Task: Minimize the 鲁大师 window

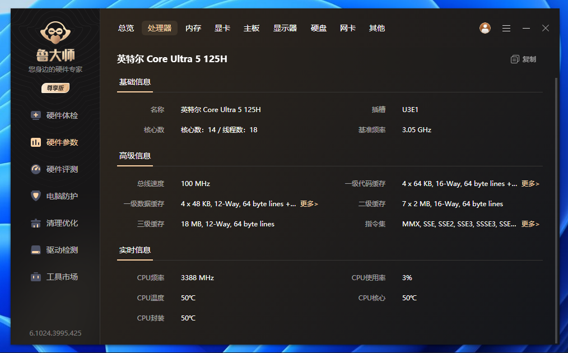Action: coord(526,28)
